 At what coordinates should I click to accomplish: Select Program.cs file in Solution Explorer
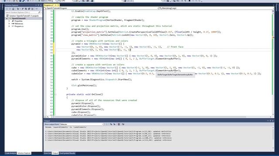pyautogui.click(x=19, y=26)
